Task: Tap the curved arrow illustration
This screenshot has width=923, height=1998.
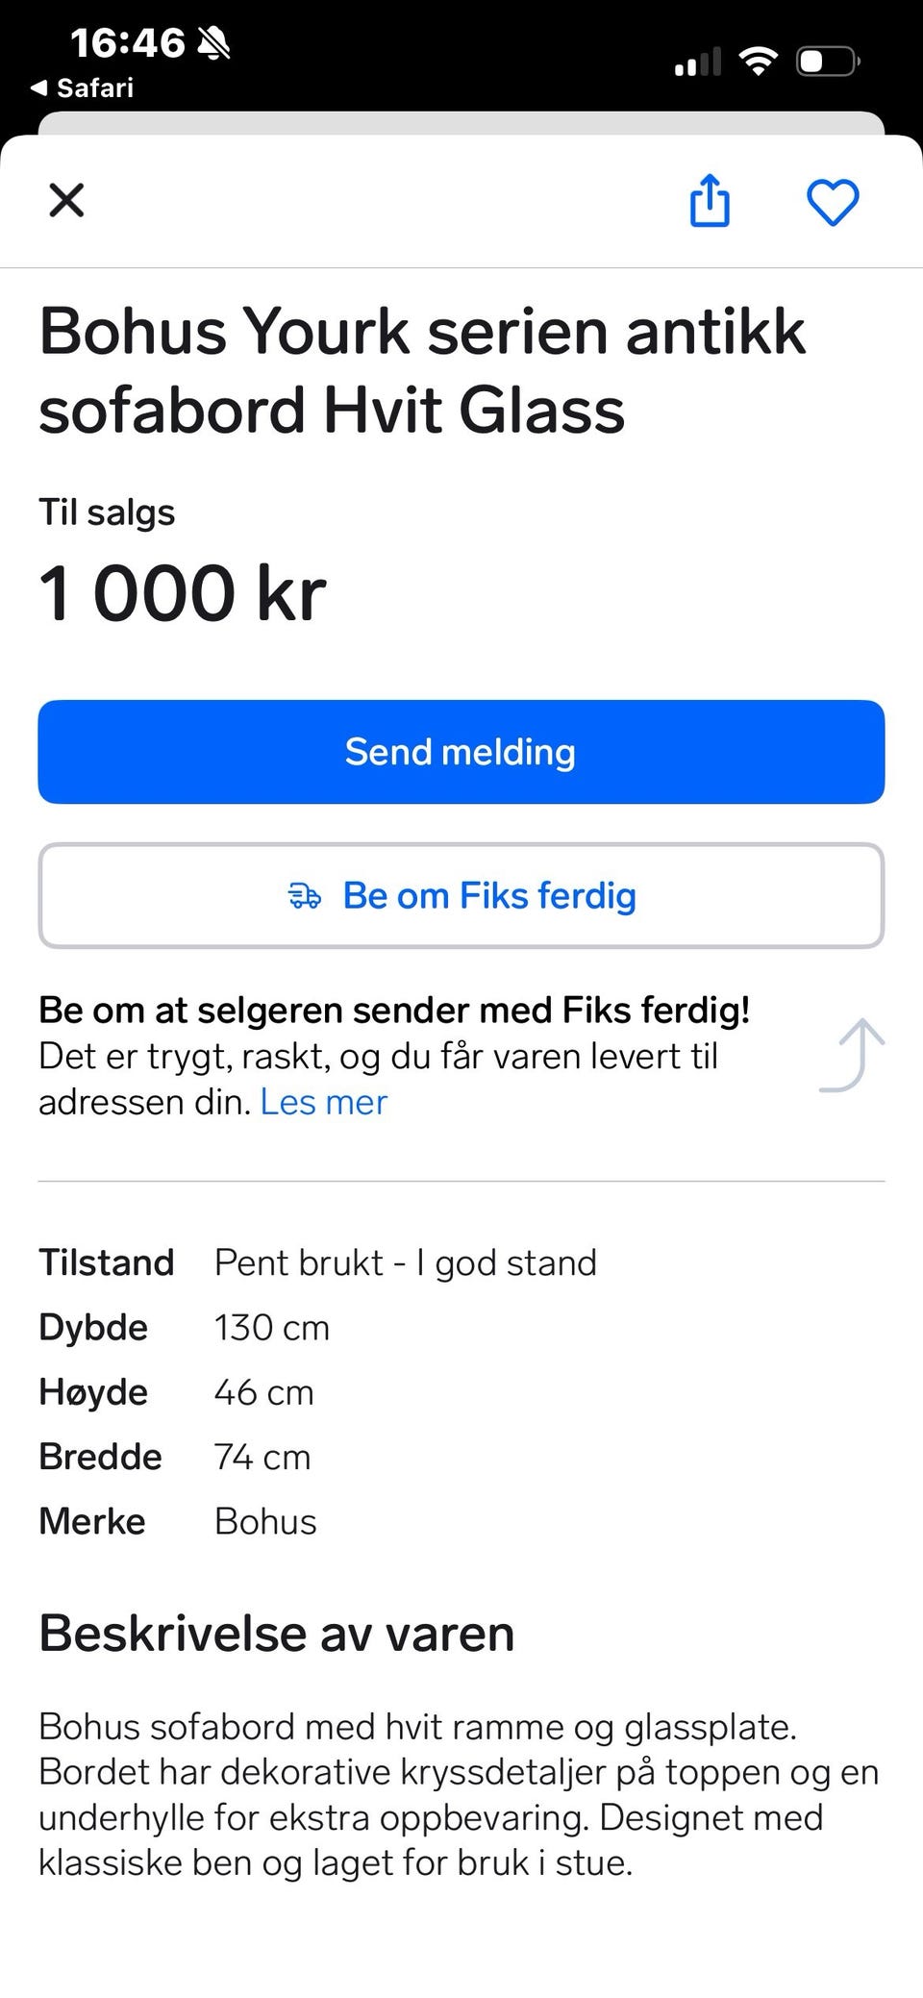Action: click(852, 1055)
